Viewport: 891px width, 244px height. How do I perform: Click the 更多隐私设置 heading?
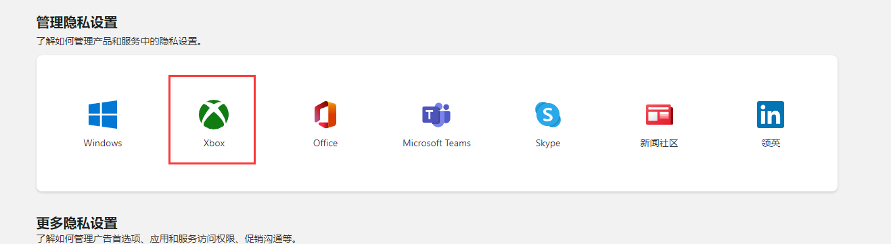[76, 223]
